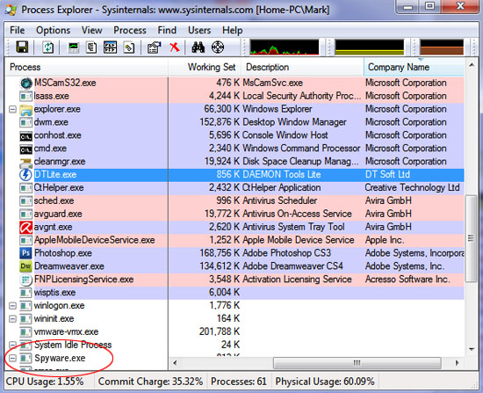Viewport: 483px width, 393px height.
Task: Open the Options menu
Action: pyautogui.click(x=53, y=30)
